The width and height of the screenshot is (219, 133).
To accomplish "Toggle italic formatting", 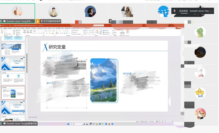I will (x=36, y=33).
